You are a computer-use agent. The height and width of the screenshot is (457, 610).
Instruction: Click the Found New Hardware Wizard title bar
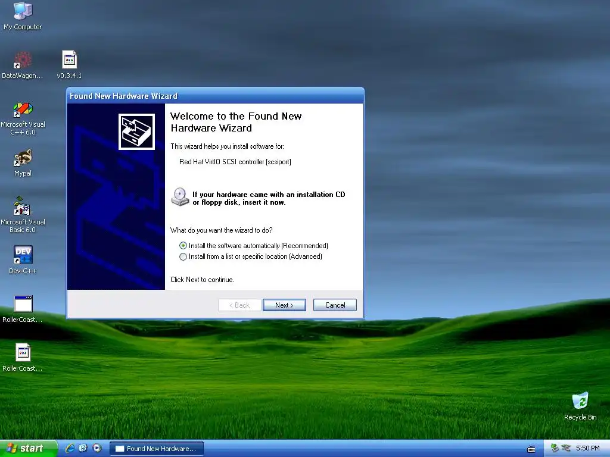click(x=215, y=96)
